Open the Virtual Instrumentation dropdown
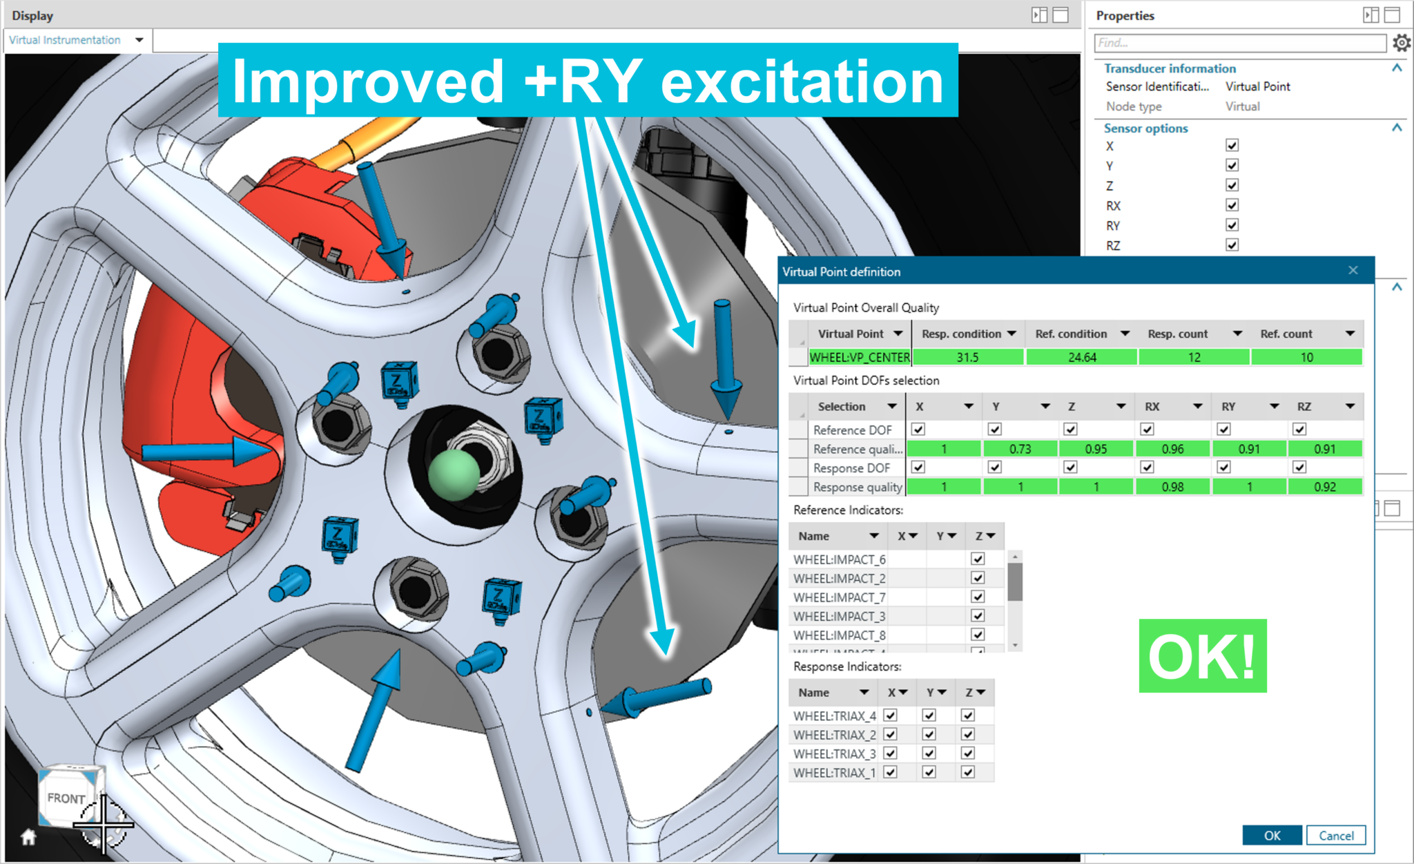Viewport: 1414px width, 864px height. [x=141, y=40]
